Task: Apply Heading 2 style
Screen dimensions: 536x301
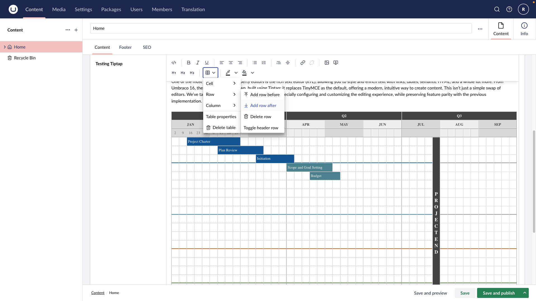Action: [x=183, y=73]
